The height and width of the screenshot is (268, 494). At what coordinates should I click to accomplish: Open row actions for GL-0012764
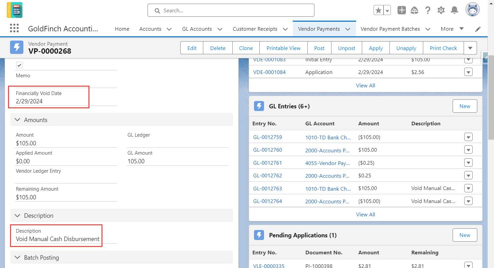(468, 201)
